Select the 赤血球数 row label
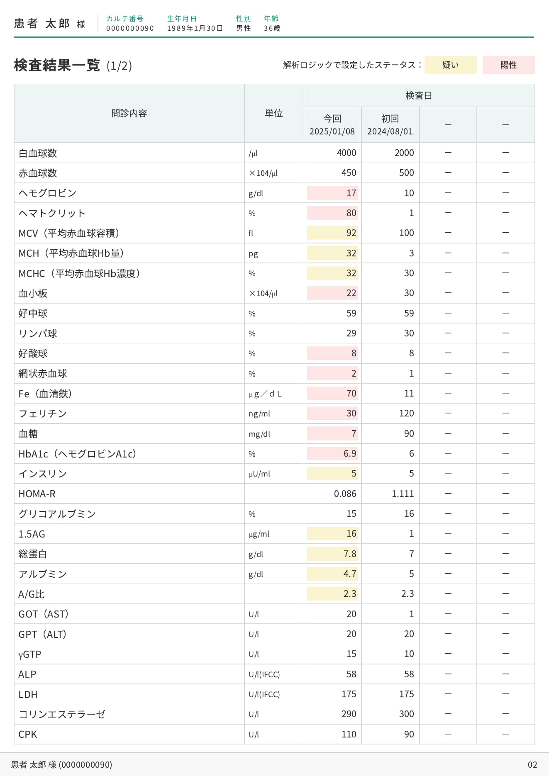Screen dimensions: 549x776 pos(38,173)
